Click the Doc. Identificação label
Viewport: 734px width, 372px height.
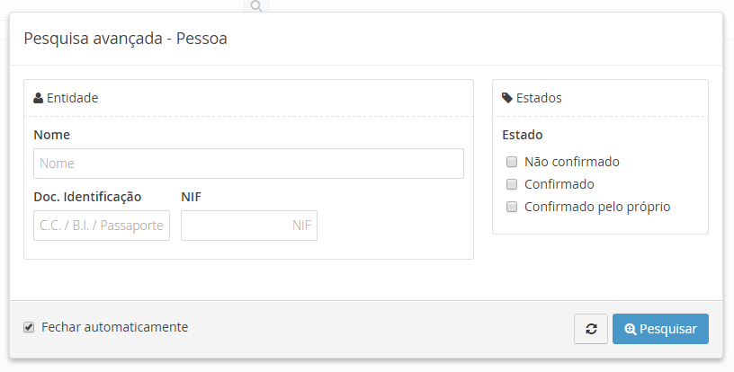[87, 197]
